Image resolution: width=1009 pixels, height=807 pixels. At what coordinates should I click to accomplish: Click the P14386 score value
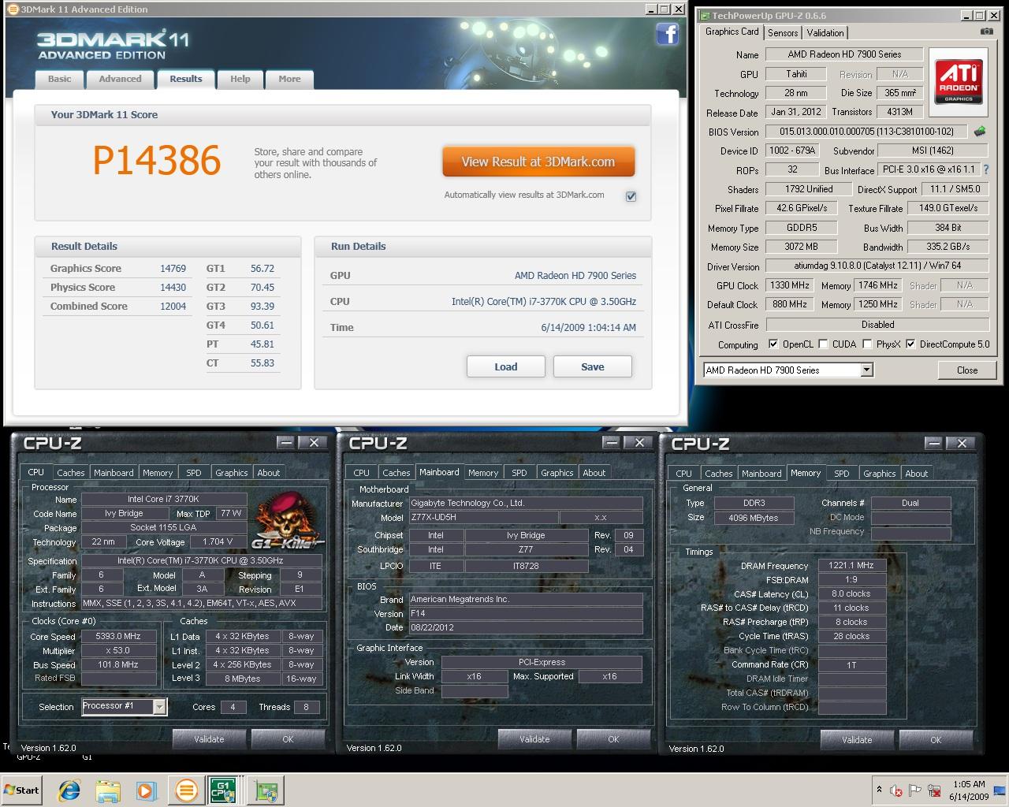(x=156, y=161)
